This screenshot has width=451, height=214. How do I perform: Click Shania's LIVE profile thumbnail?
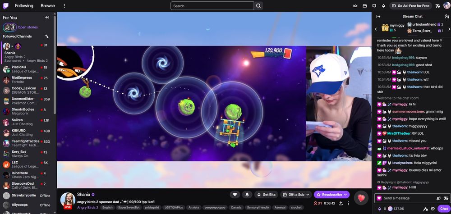[68, 200]
